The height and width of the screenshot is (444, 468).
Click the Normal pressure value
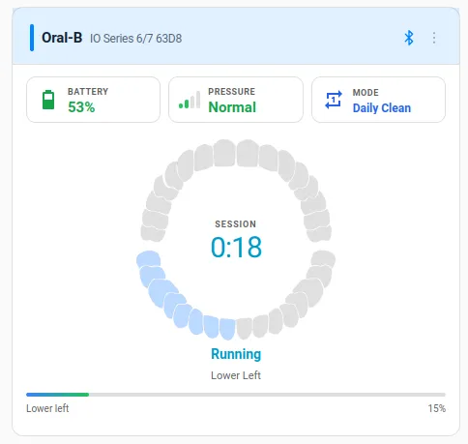tap(232, 107)
